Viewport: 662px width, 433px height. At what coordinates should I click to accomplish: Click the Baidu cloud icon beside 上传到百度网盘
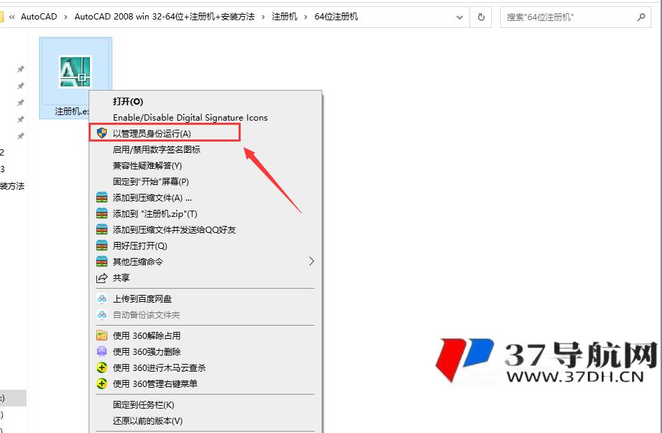click(x=102, y=299)
